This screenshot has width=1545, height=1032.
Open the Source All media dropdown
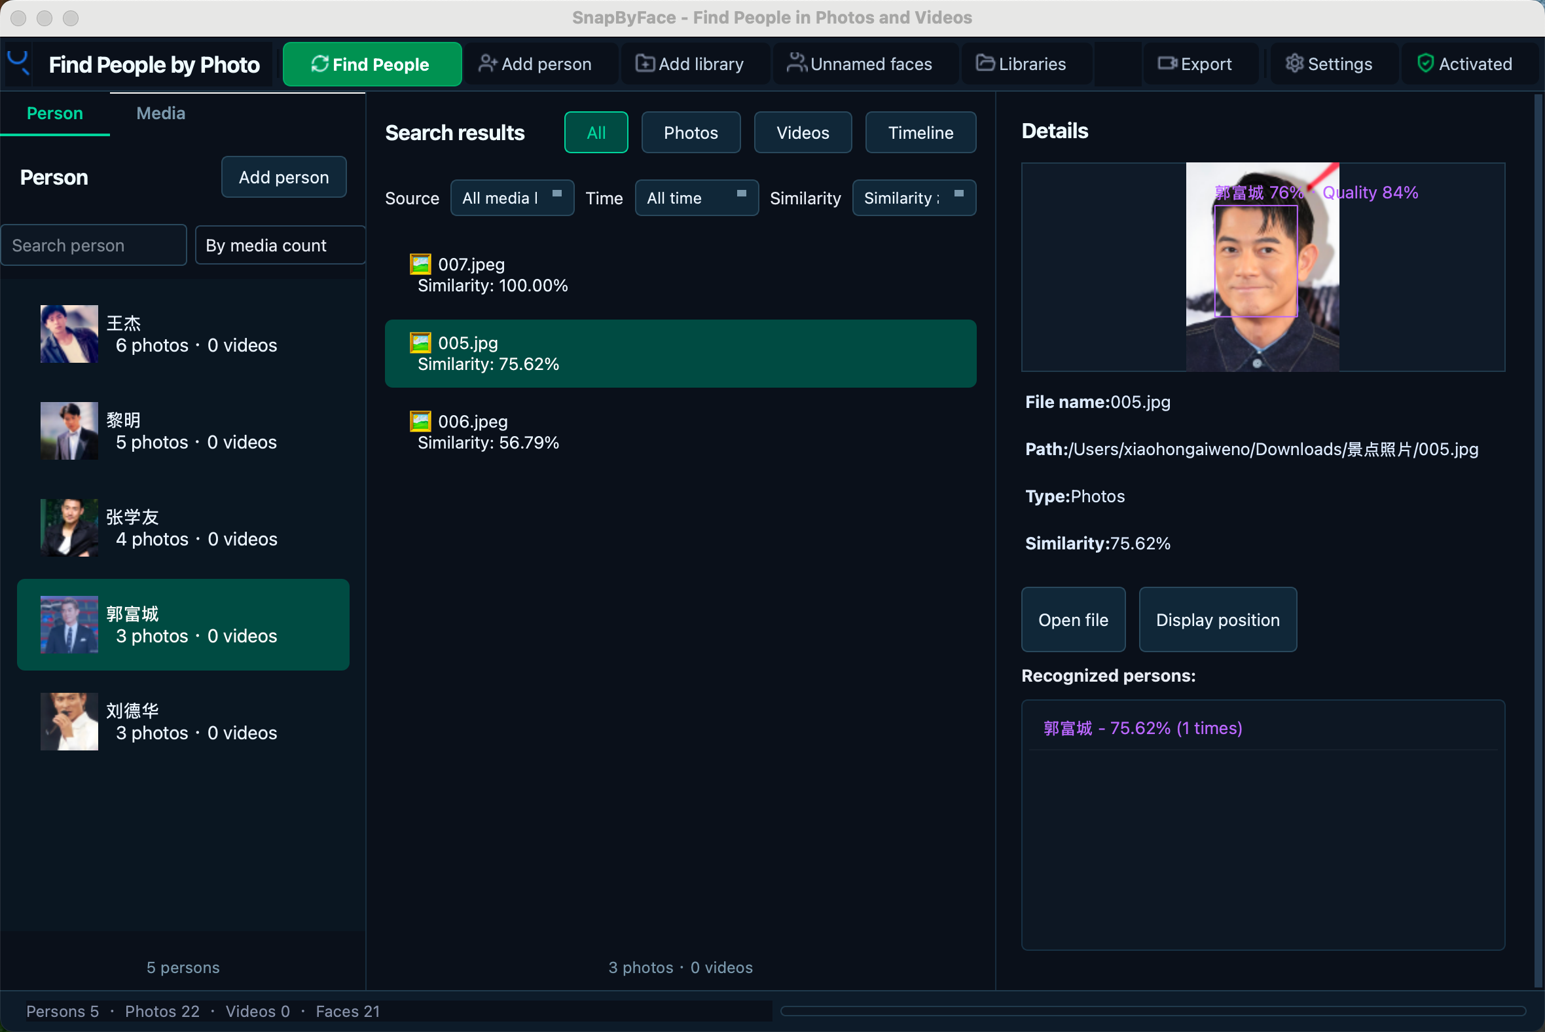[x=512, y=198]
